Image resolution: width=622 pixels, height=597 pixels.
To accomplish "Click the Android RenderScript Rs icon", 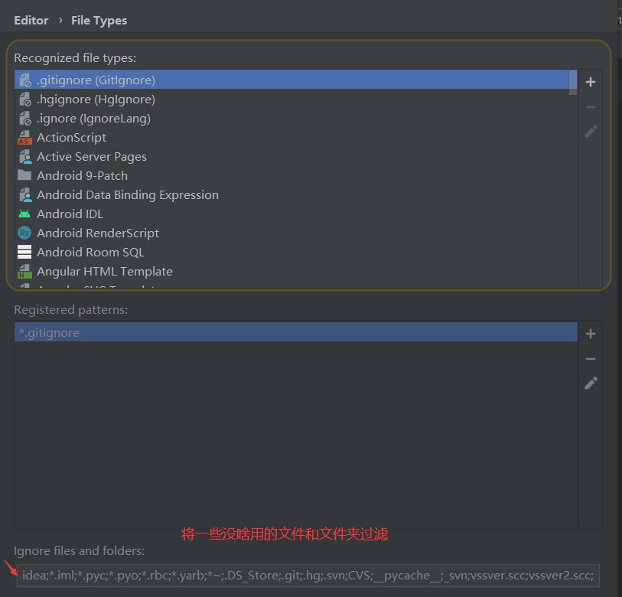I will coord(24,233).
